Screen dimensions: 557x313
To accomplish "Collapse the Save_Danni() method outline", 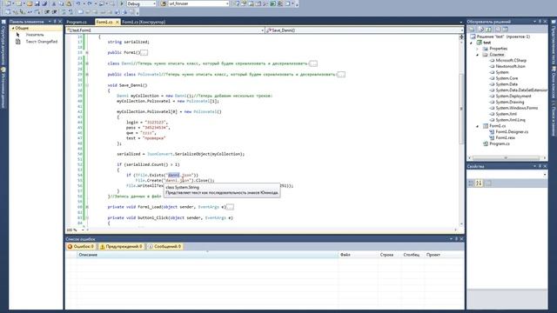I will (x=87, y=85).
